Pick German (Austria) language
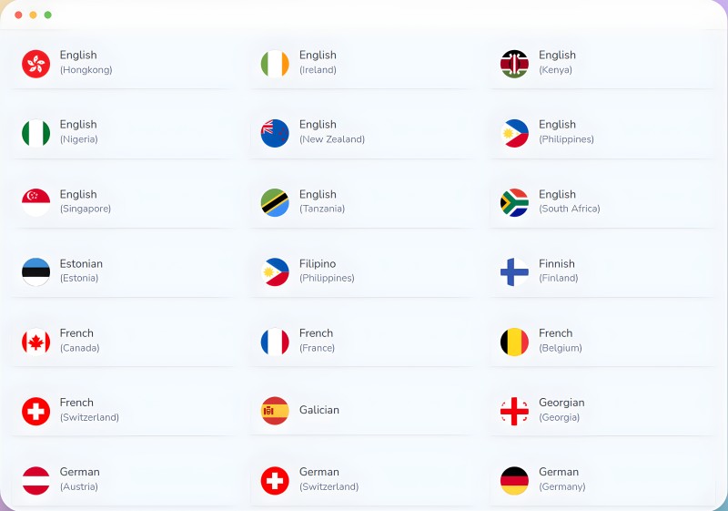Screen dimensions: 728x511 (x=124, y=480)
